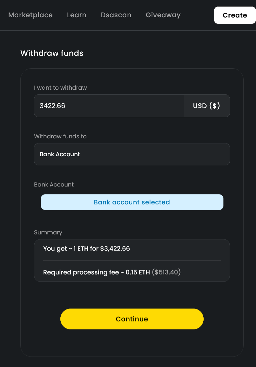Viewport: 256px width, 367px height.
Task: Click the 'Withdraw funds' page heading
Action: click(52, 53)
